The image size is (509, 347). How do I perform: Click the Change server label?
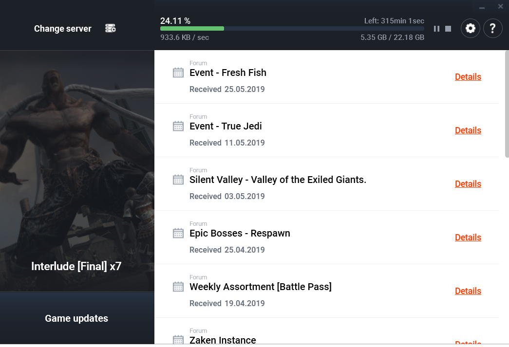63,29
